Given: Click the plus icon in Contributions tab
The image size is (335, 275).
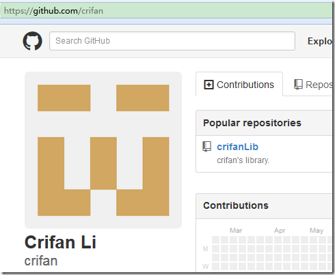Looking at the screenshot, I should tap(209, 85).
